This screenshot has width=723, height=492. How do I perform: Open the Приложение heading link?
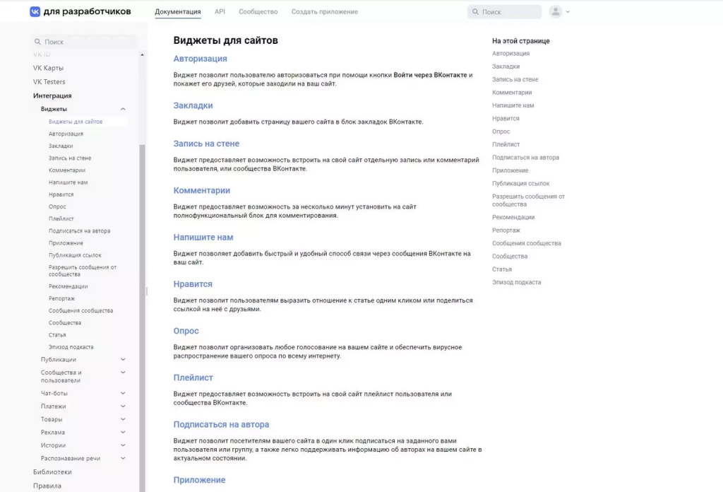tap(199, 480)
